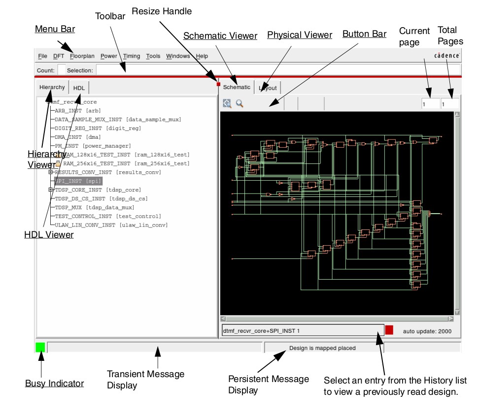Click the lock icon beside RAM_256x16_TEST_INST
This screenshot has height=416, width=479.
pos(58,163)
